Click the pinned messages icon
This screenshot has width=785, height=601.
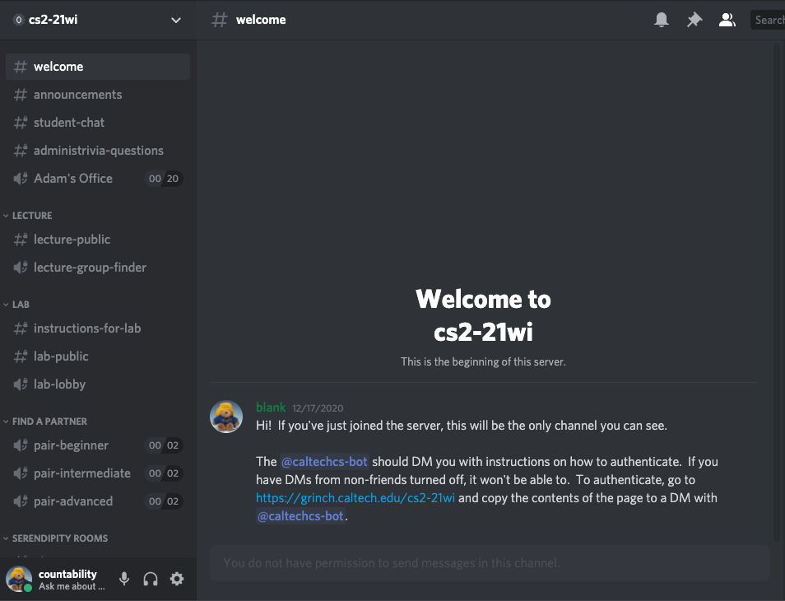694,19
